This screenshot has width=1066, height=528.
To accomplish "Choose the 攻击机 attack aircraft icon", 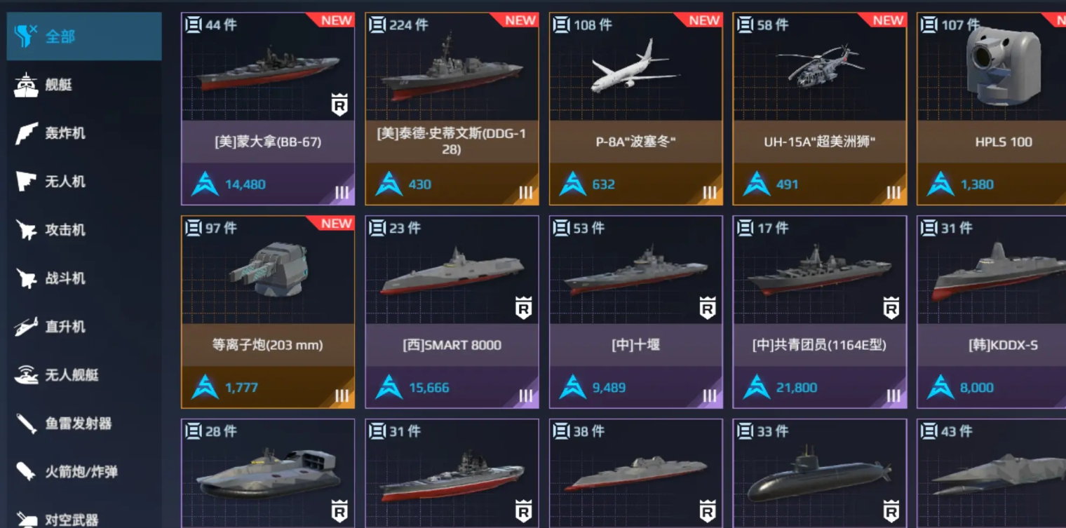I will pos(27,230).
